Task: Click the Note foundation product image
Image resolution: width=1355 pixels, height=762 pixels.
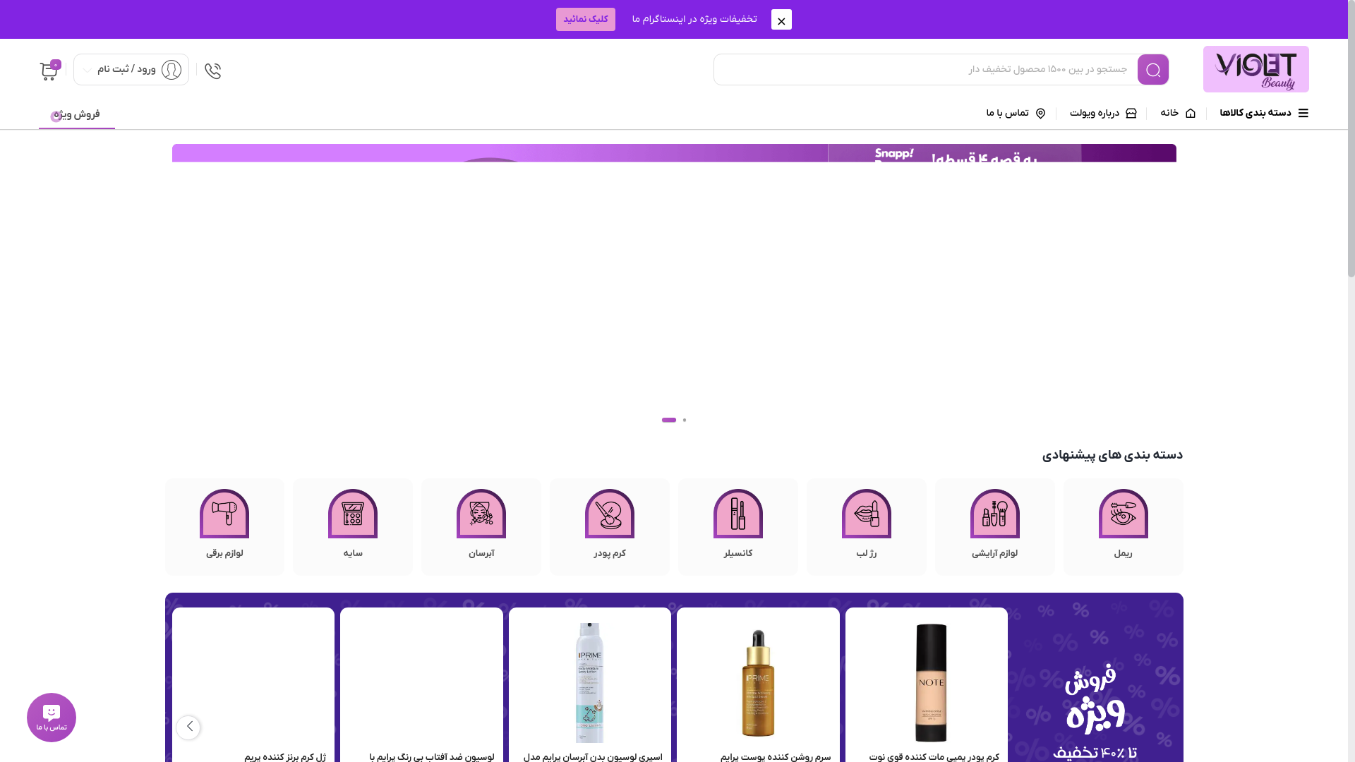Action: 931,682
